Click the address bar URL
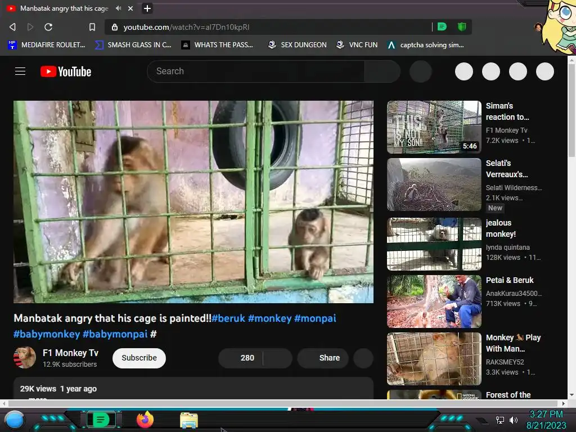576x432 pixels. tap(186, 27)
